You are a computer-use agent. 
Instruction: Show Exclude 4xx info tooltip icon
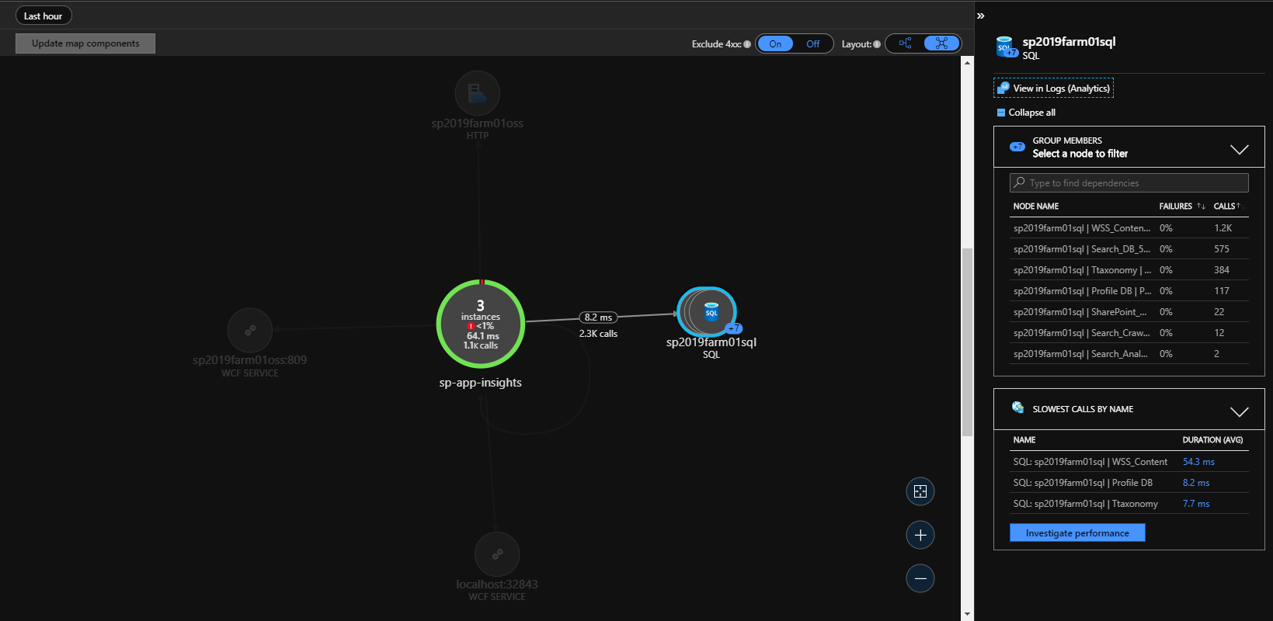[747, 44]
